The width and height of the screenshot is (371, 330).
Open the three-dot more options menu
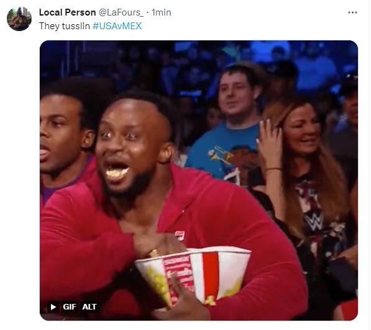[x=352, y=12]
